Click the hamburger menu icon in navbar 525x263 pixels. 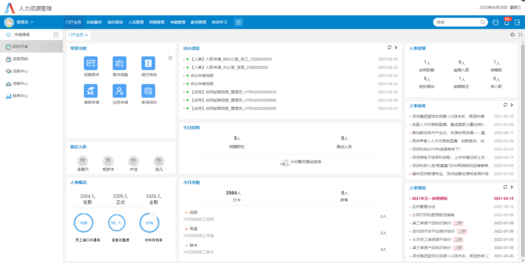pos(239,22)
